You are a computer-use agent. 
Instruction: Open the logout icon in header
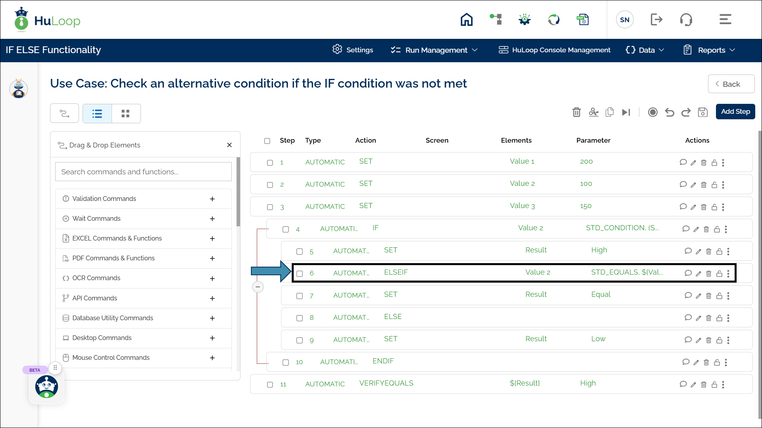(x=656, y=19)
